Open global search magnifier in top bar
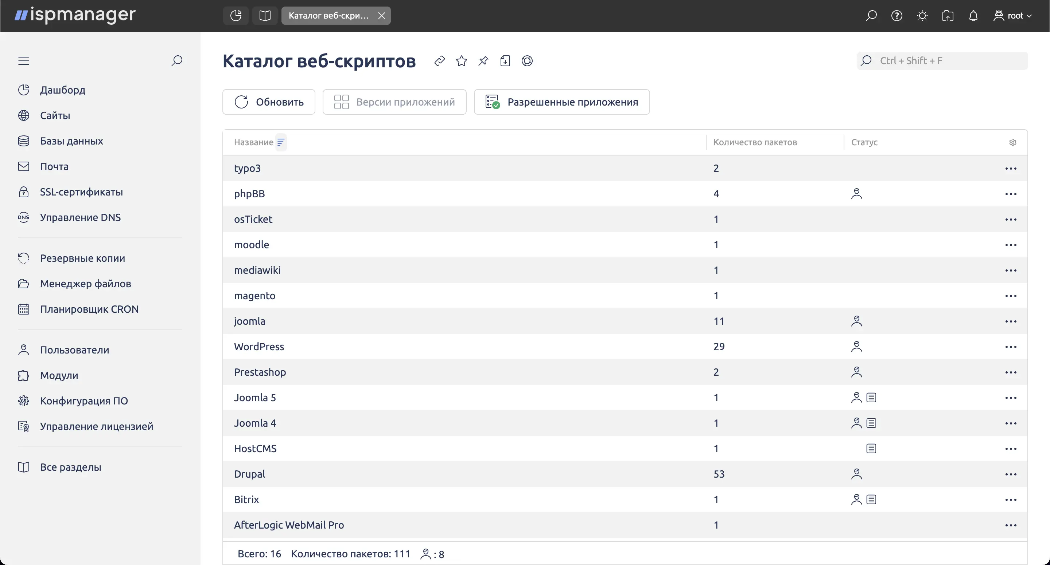 tap(871, 15)
